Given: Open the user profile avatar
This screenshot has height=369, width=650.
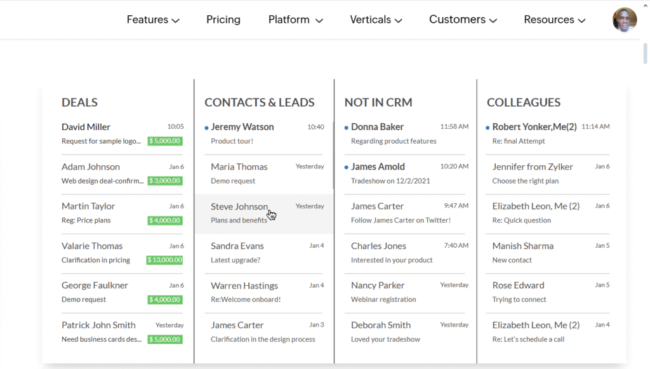Looking at the screenshot, I should pyautogui.click(x=625, y=20).
